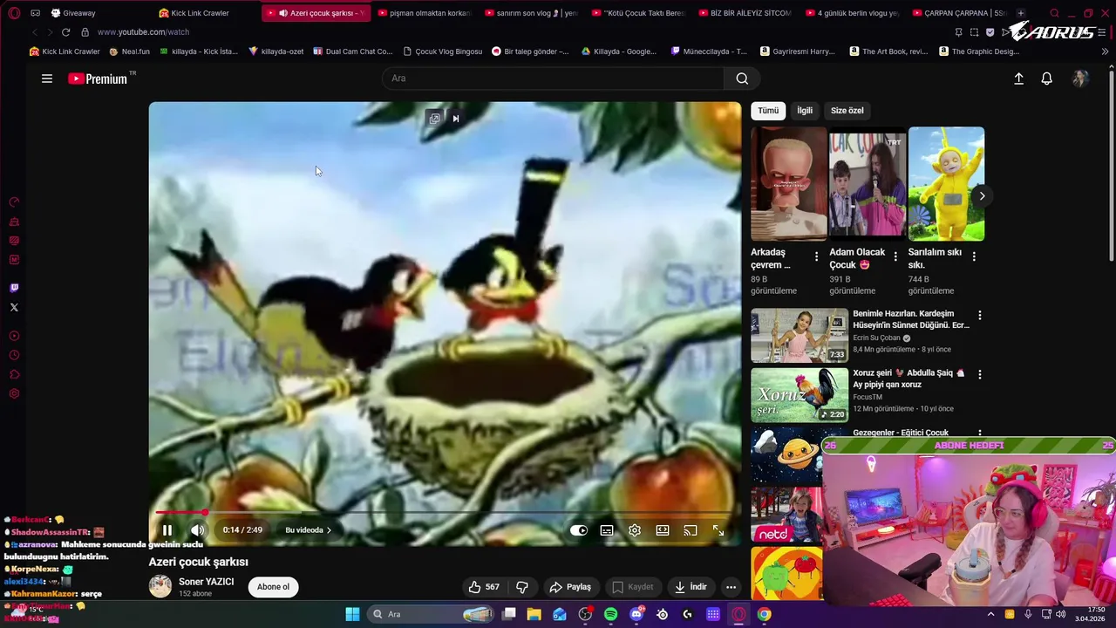Save the video using Kaydet button
This screenshot has height=628, width=1116.
[x=633, y=587]
